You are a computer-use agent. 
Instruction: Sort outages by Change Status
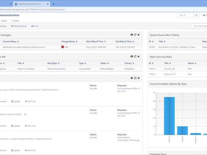tap(69, 42)
